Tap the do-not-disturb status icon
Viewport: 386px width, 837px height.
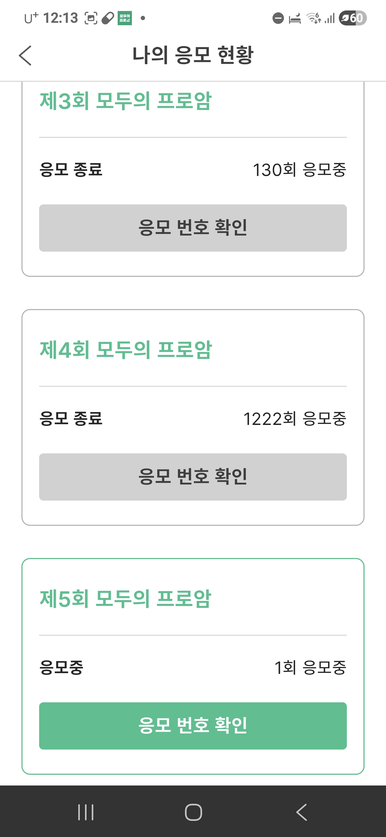pyautogui.click(x=278, y=18)
